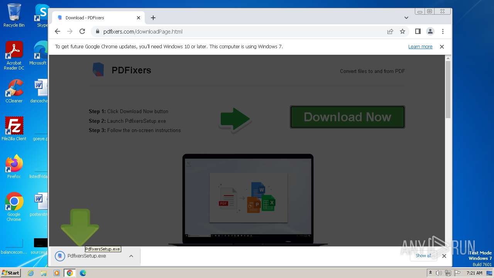The width and height of the screenshot is (494, 278).
Task: Click Show all downloads
Action: (423, 256)
